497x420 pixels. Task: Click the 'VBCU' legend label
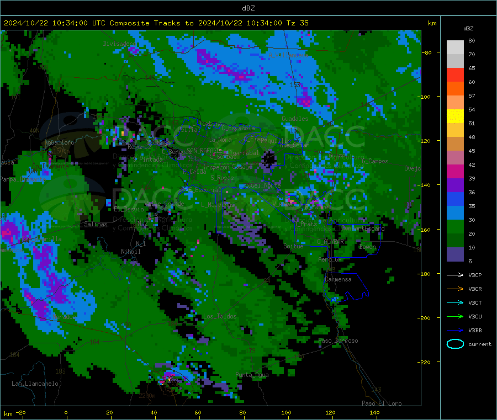(475, 316)
